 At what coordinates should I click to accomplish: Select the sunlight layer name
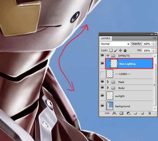tap(120, 96)
